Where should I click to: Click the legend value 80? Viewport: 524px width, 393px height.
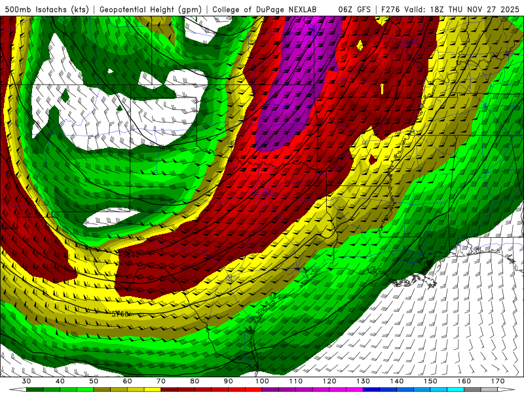click(x=195, y=381)
